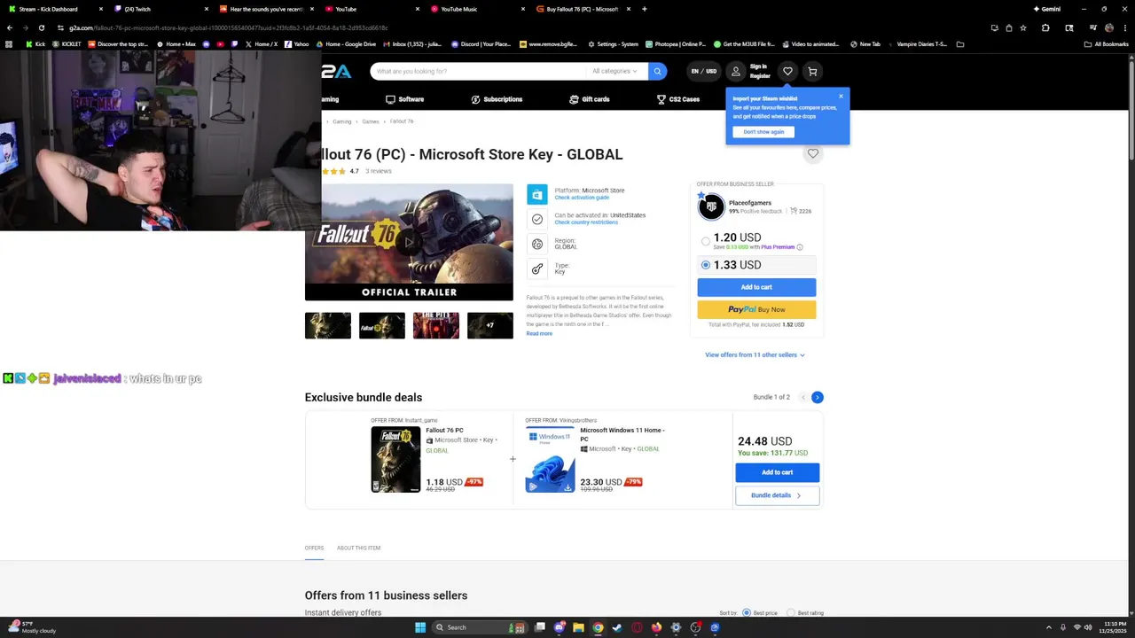Open the Gift cards menu
This screenshot has height=638, width=1135.
[590, 99]
